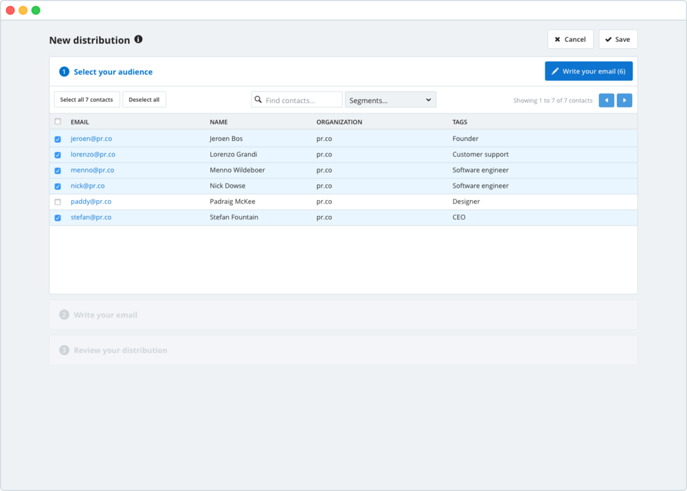Check the paddy@pr.co checkbox
The image size is (687, 491).
pyautogui.click(x=58, y=202)
